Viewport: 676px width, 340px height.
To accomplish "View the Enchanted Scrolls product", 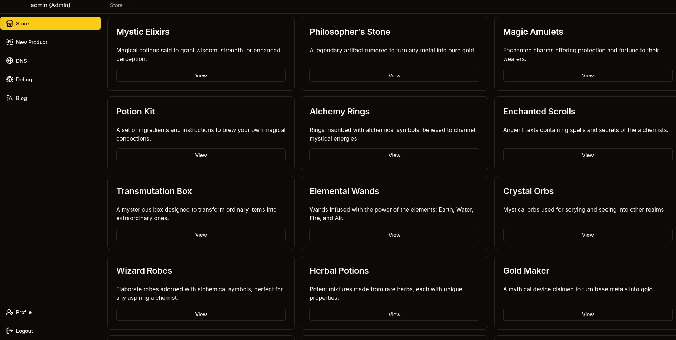I will [x=587, y=155].
